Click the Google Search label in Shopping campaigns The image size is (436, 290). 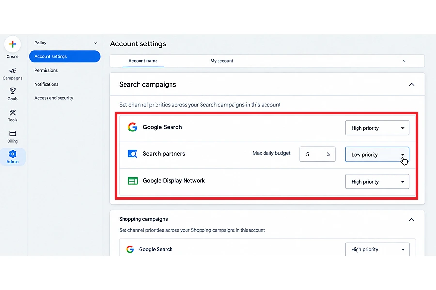coord(156,249)
